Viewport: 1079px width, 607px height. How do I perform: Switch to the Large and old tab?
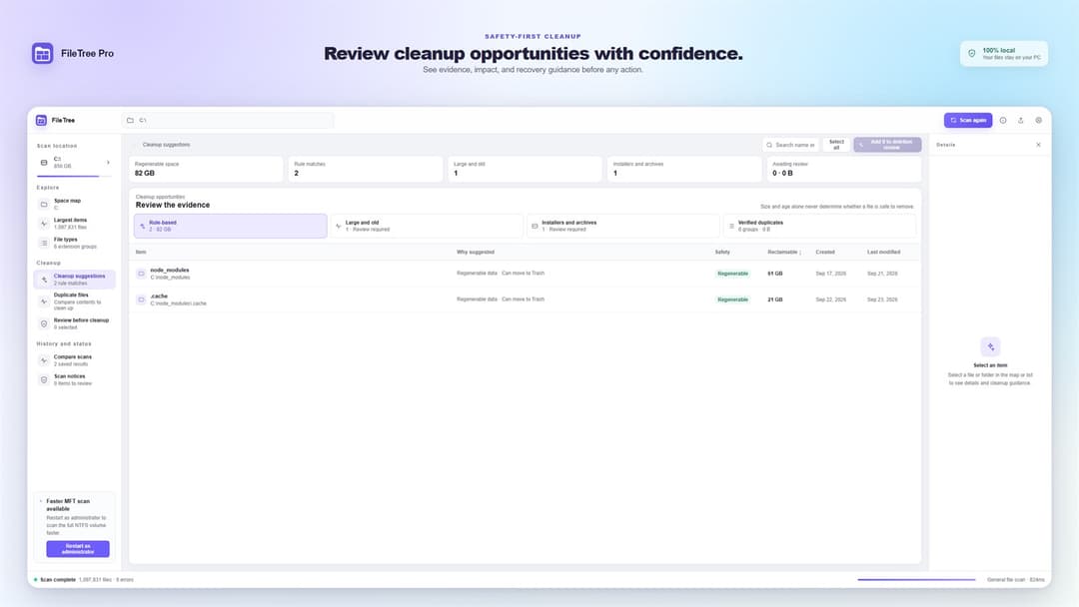point(427,226)
